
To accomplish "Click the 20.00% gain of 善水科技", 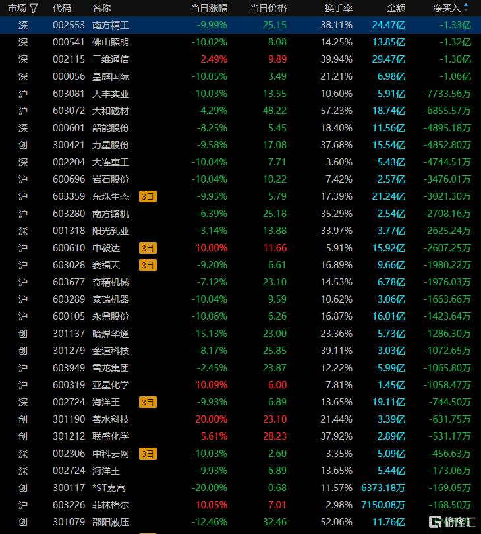I will point(212,419).
